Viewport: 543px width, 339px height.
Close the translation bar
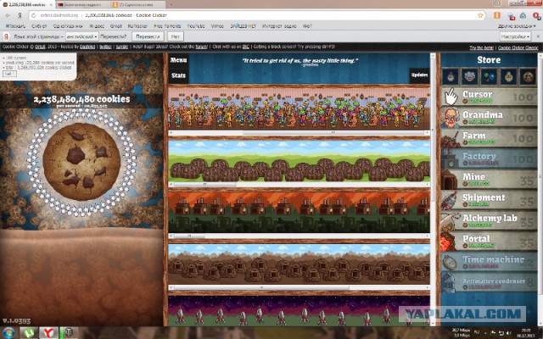(538, 36)
